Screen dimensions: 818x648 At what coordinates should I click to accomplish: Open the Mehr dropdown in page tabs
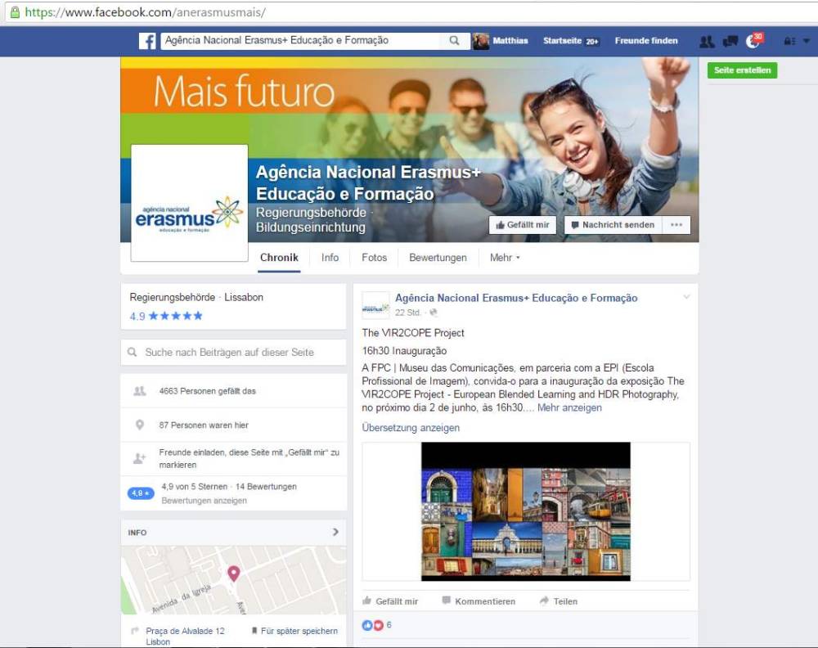pyautogui.click(x=505, y=258)
